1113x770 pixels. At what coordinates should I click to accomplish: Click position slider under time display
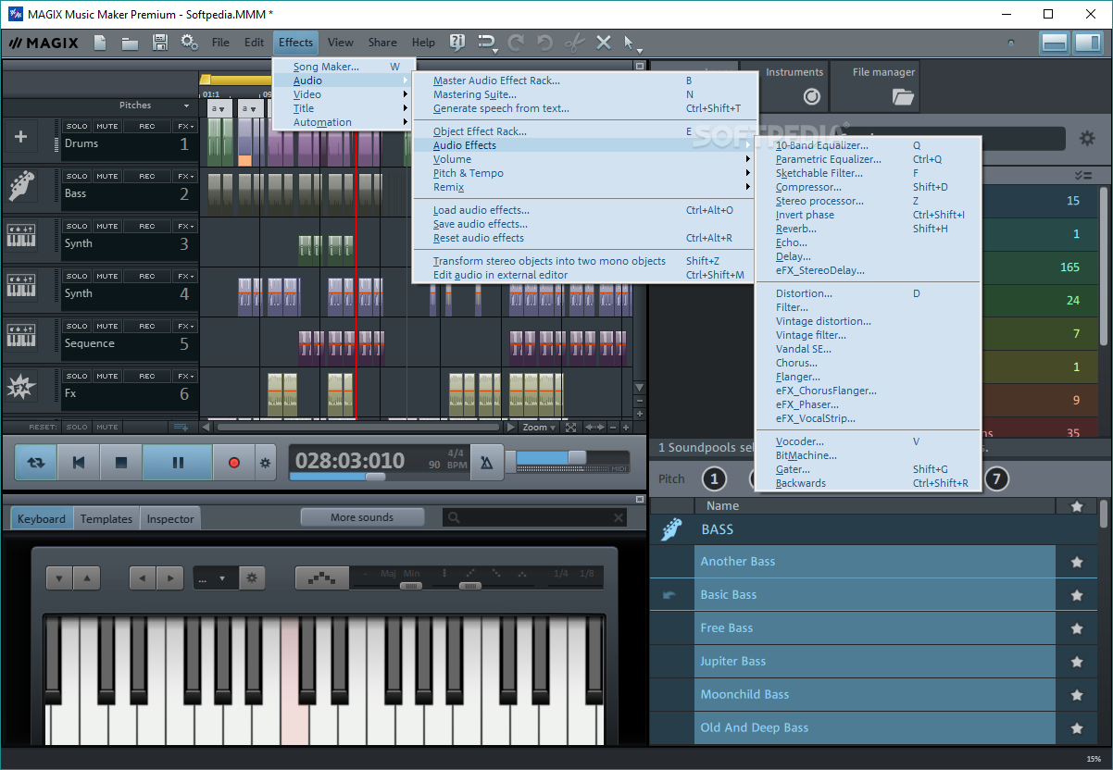(374, 477)
